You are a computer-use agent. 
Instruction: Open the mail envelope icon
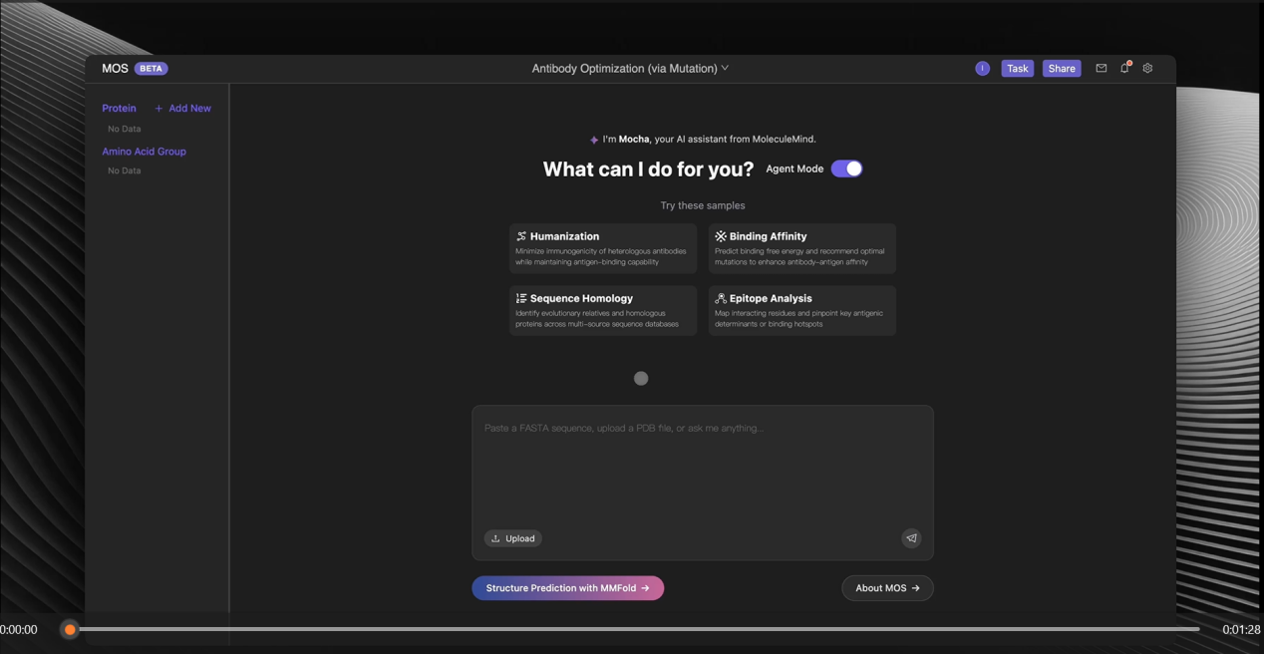1102,69
